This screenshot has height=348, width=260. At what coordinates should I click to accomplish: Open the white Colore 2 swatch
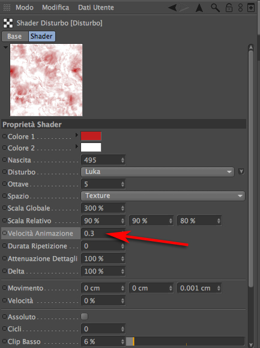coord(91,147)
